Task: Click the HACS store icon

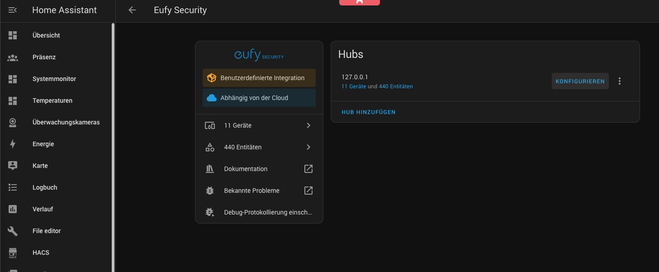Action: point(13,253)
